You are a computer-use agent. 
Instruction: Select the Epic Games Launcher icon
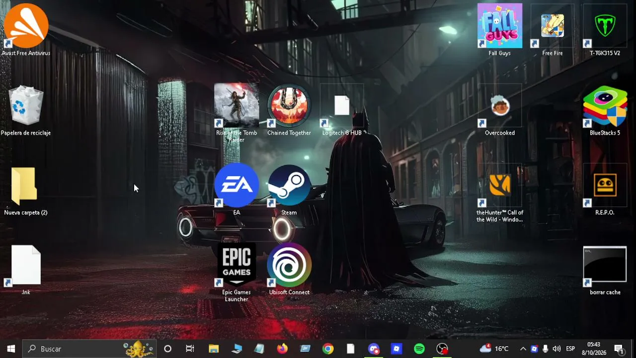point(237,272)
